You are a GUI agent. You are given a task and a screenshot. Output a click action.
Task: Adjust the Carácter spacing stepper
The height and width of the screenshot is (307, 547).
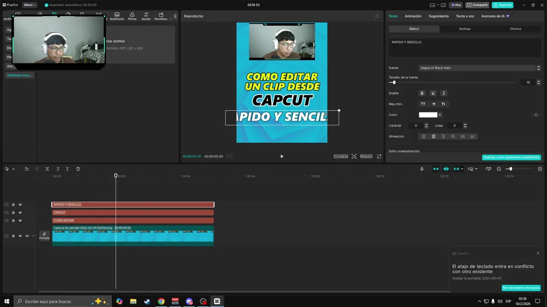coord(426,126)
